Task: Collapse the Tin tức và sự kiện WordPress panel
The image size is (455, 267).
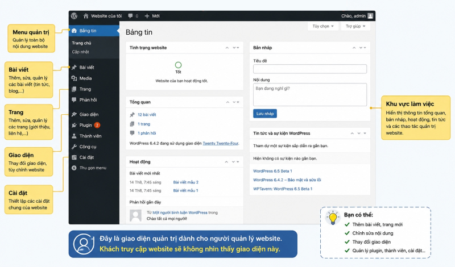Action: coord(365,133)
